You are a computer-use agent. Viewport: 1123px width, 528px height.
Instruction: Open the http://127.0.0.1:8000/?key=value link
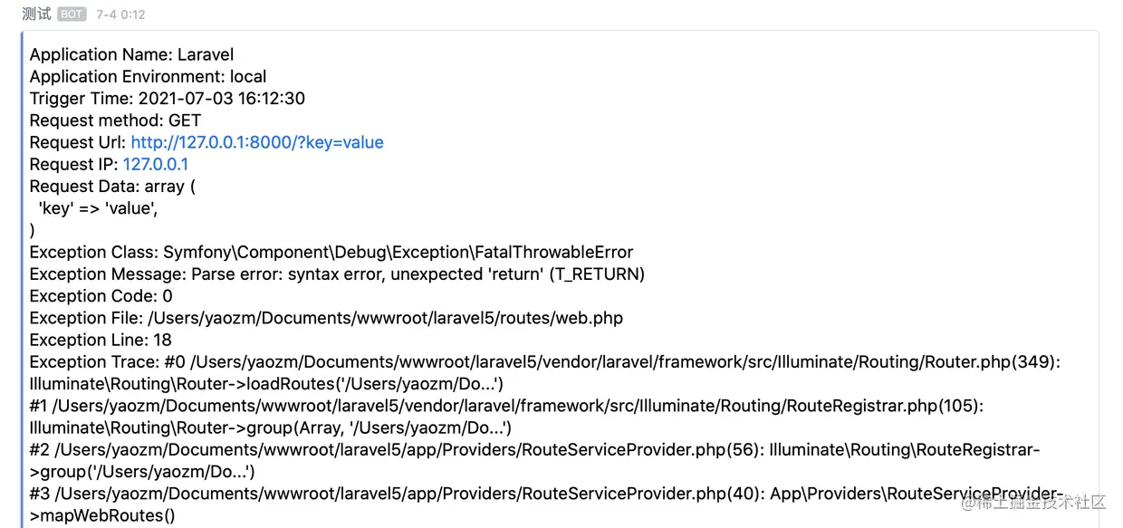[257, 142]
